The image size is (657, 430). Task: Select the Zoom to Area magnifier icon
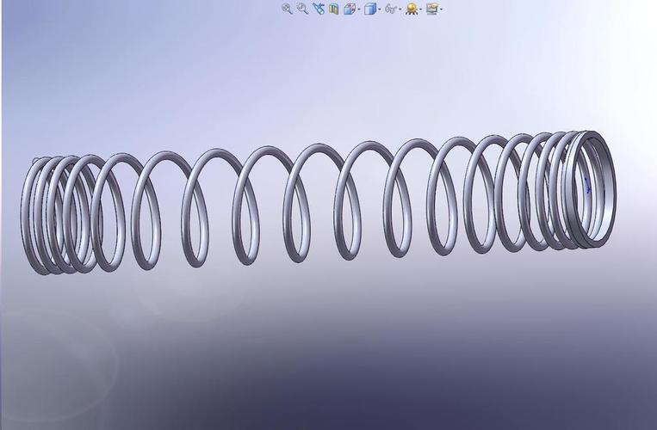coord(302,9)
